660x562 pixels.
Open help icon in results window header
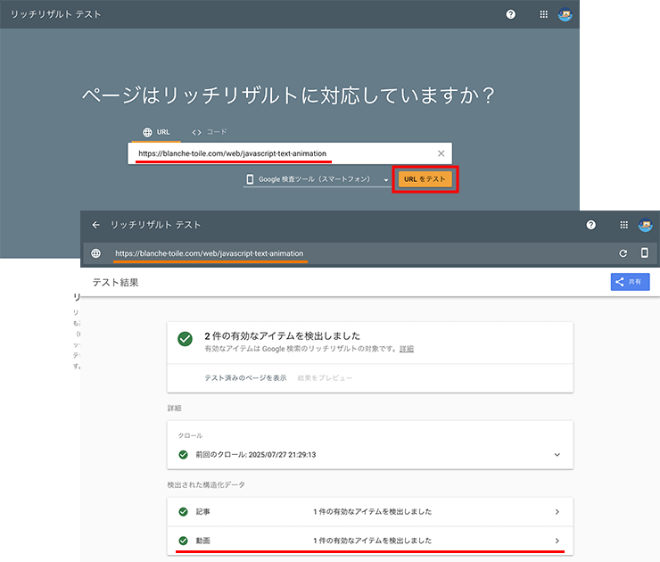(x=591, y=225)
